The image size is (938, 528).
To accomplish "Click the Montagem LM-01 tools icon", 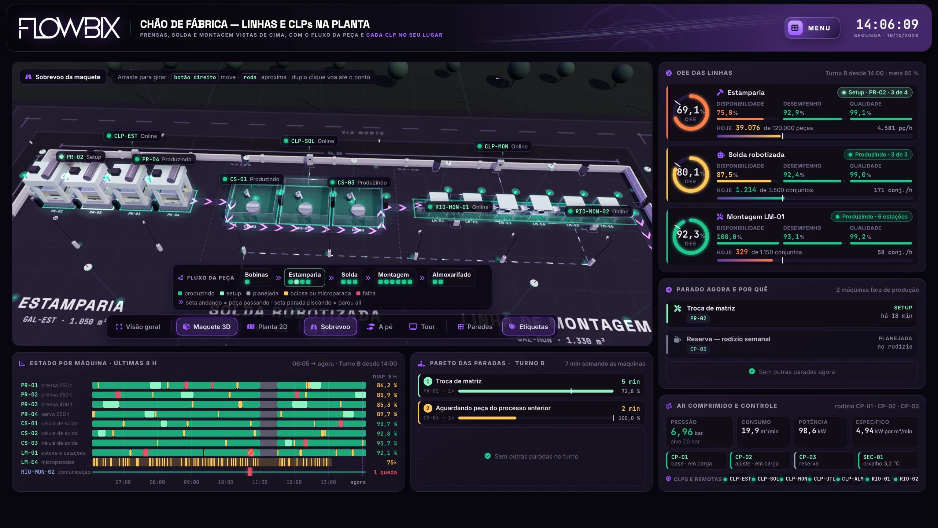I will [x=720, y=217].
